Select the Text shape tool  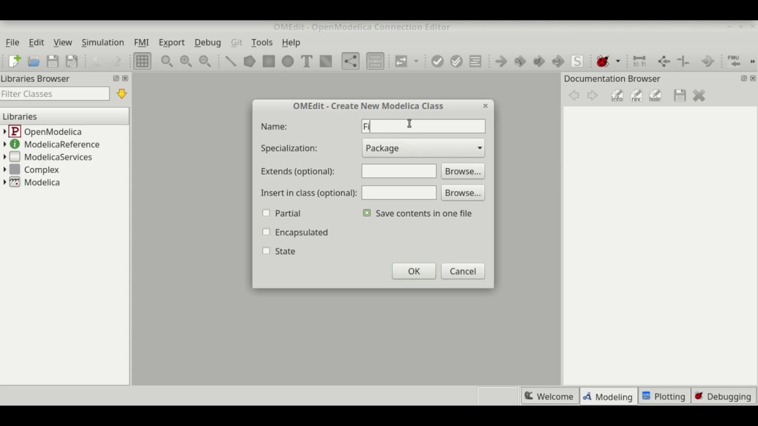307,61
